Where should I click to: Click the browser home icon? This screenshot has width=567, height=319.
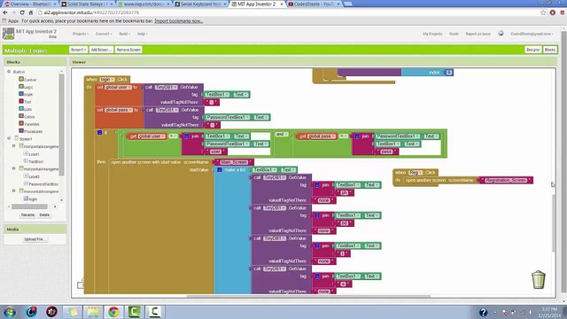pyautogui.click(x=31, y=12)
